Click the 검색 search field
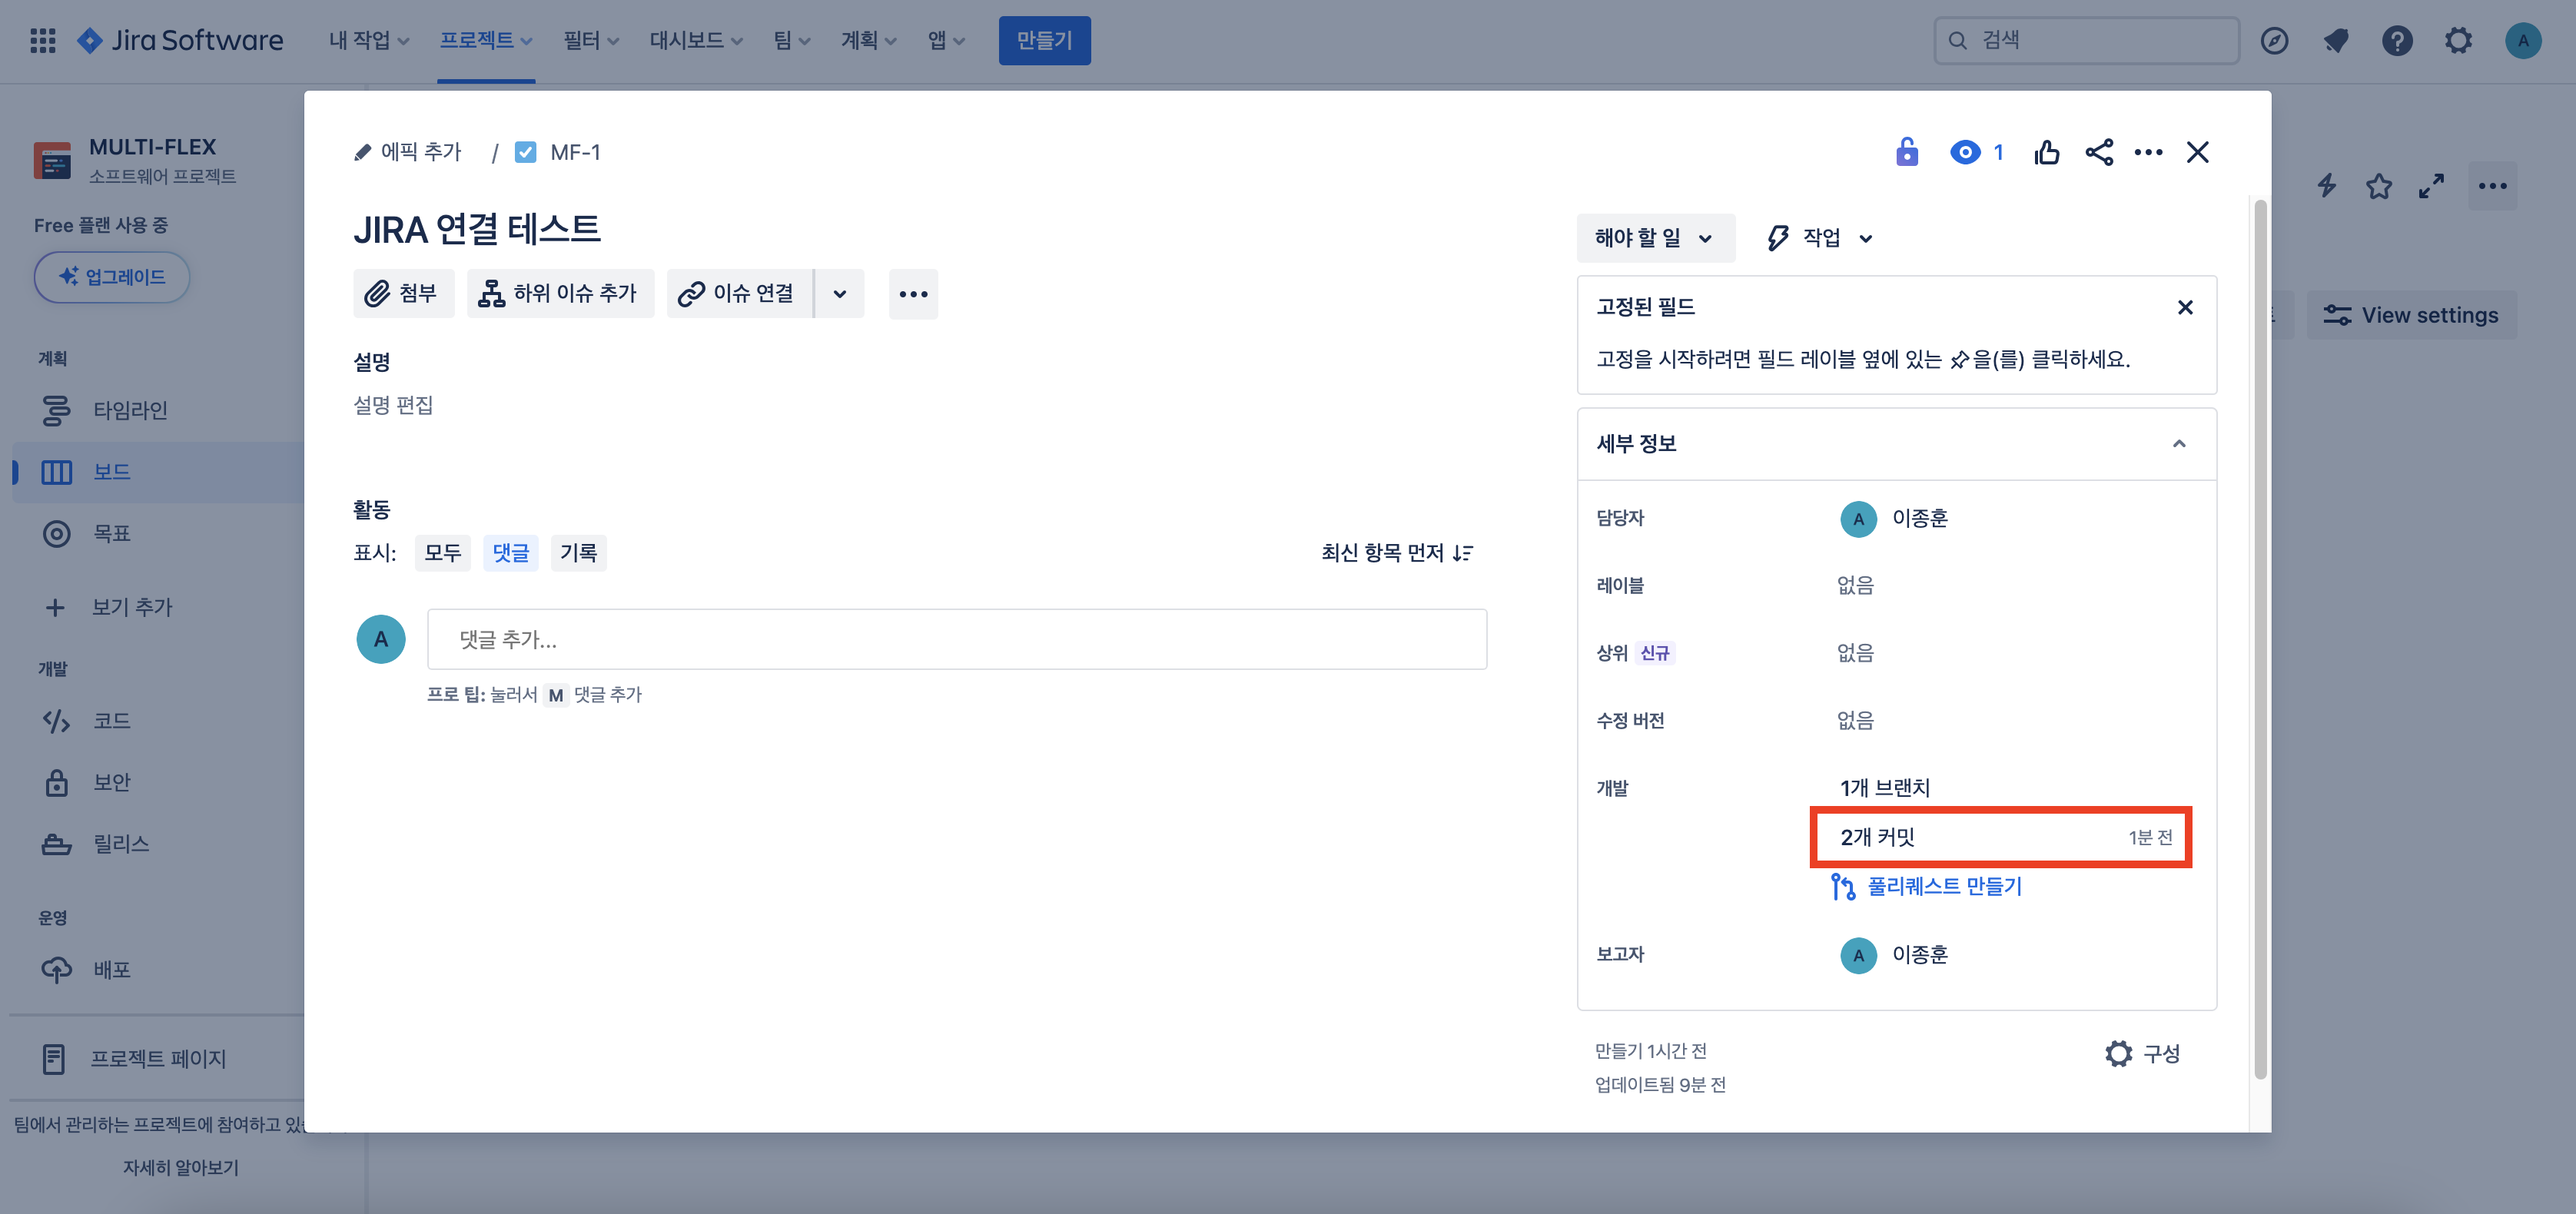 (2086, 41)
